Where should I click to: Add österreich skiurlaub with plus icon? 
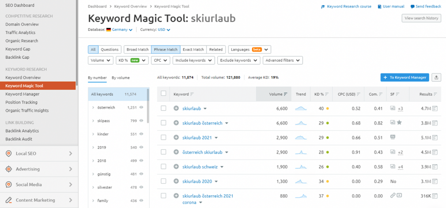176,152
